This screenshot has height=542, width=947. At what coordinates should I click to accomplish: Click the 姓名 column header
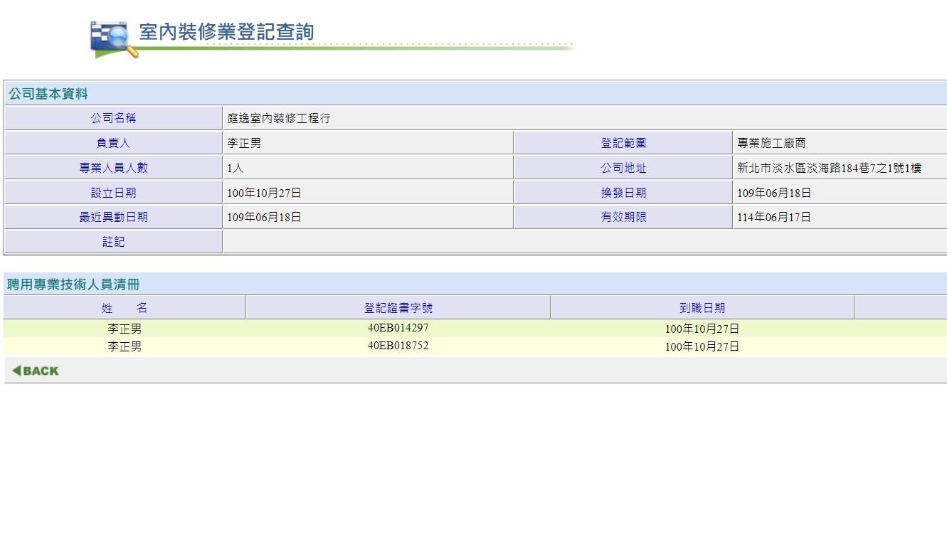coord(124,307)
